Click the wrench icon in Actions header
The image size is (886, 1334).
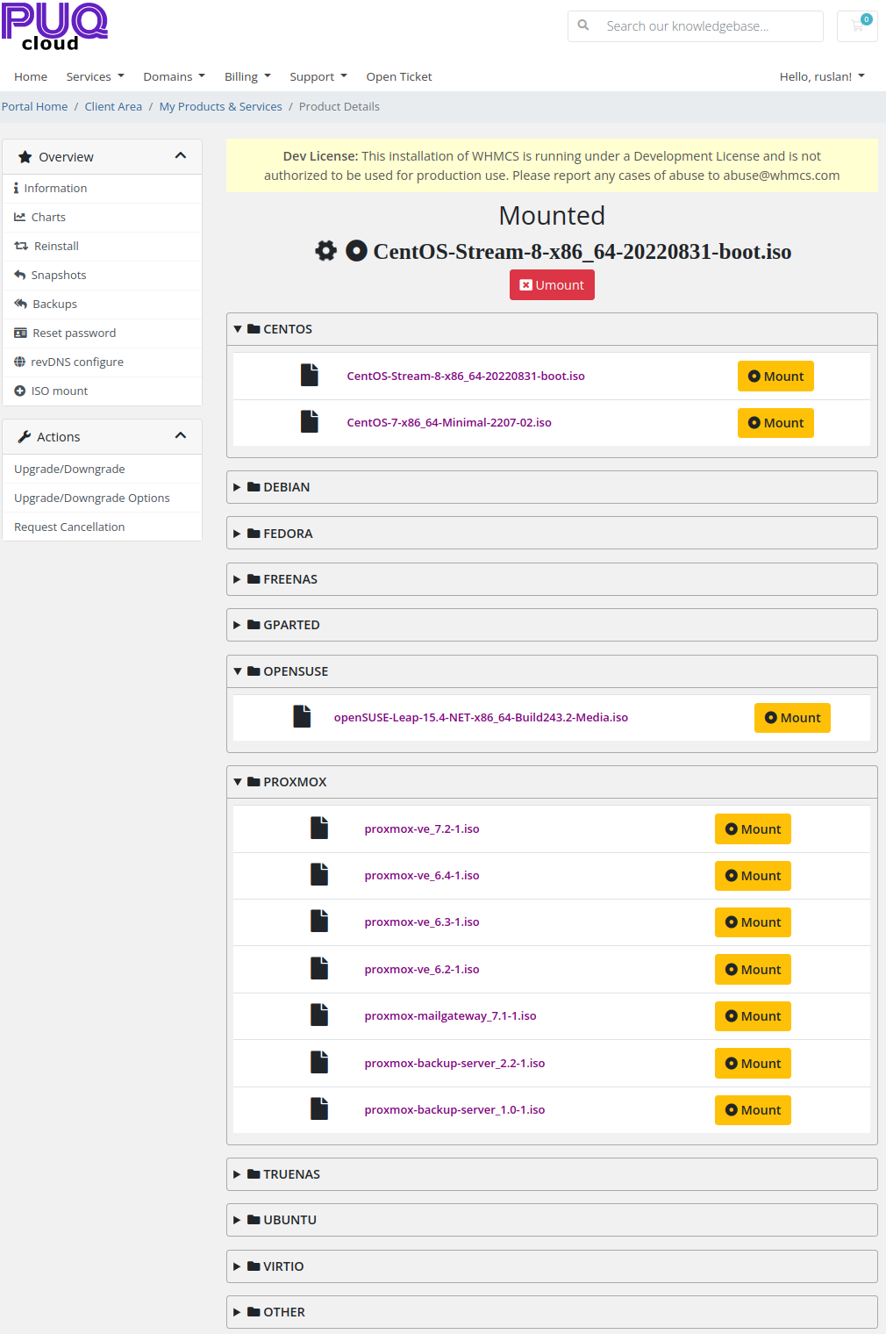(25, 437)
